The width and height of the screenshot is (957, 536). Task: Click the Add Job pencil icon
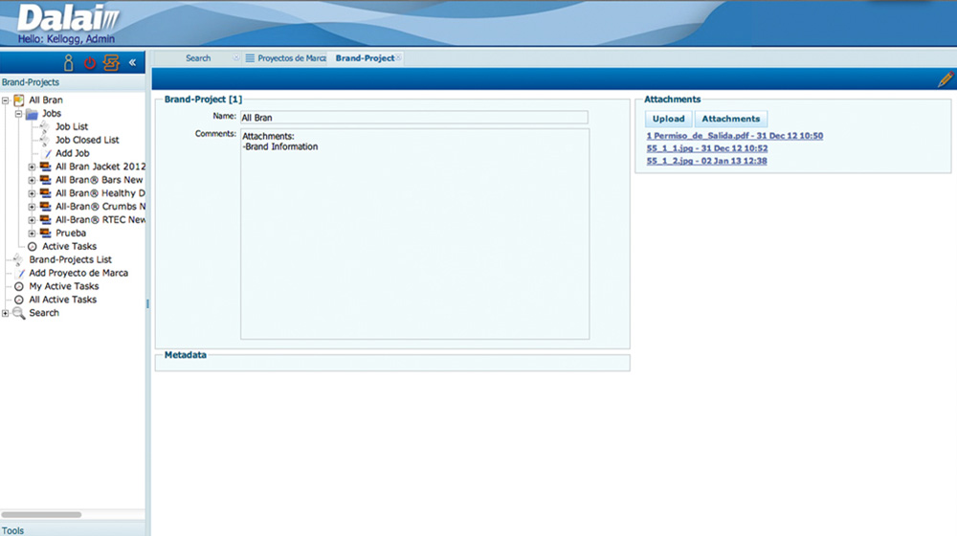(x=47, y=153)
